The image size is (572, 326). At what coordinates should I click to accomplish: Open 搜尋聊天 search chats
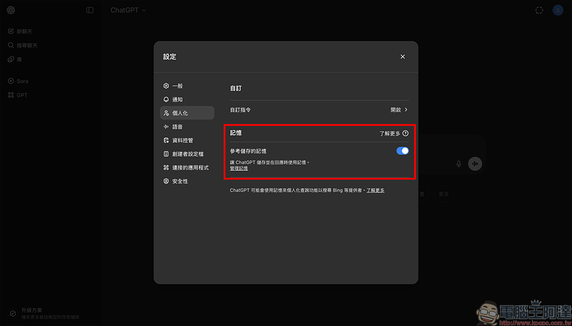[23, 46]
